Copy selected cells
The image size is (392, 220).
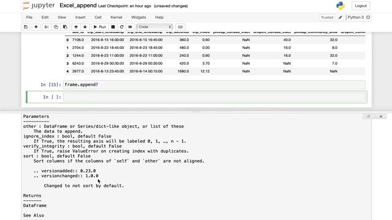[56, 27]
